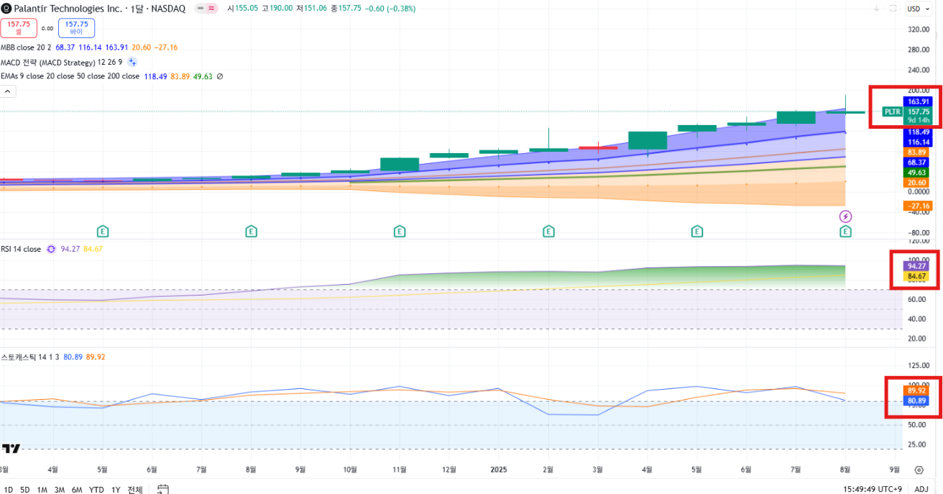
Task: Select the MACD Strategy indicator legend
Action: (60, 63)
